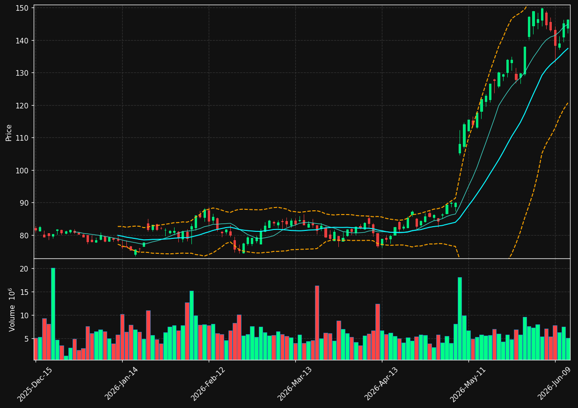Screen dimensions: 578x408
Task: Click the tallest red volume bar in March
Action: 317,322
